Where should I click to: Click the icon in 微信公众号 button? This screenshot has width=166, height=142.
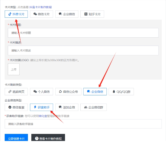click(x=60, y=92)
